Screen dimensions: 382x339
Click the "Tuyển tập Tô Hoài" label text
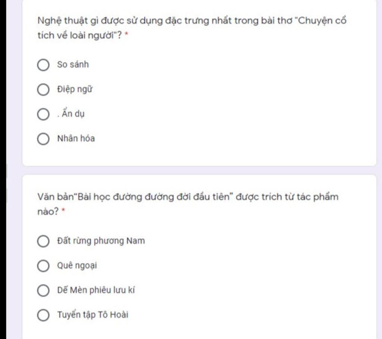(93, 315)
